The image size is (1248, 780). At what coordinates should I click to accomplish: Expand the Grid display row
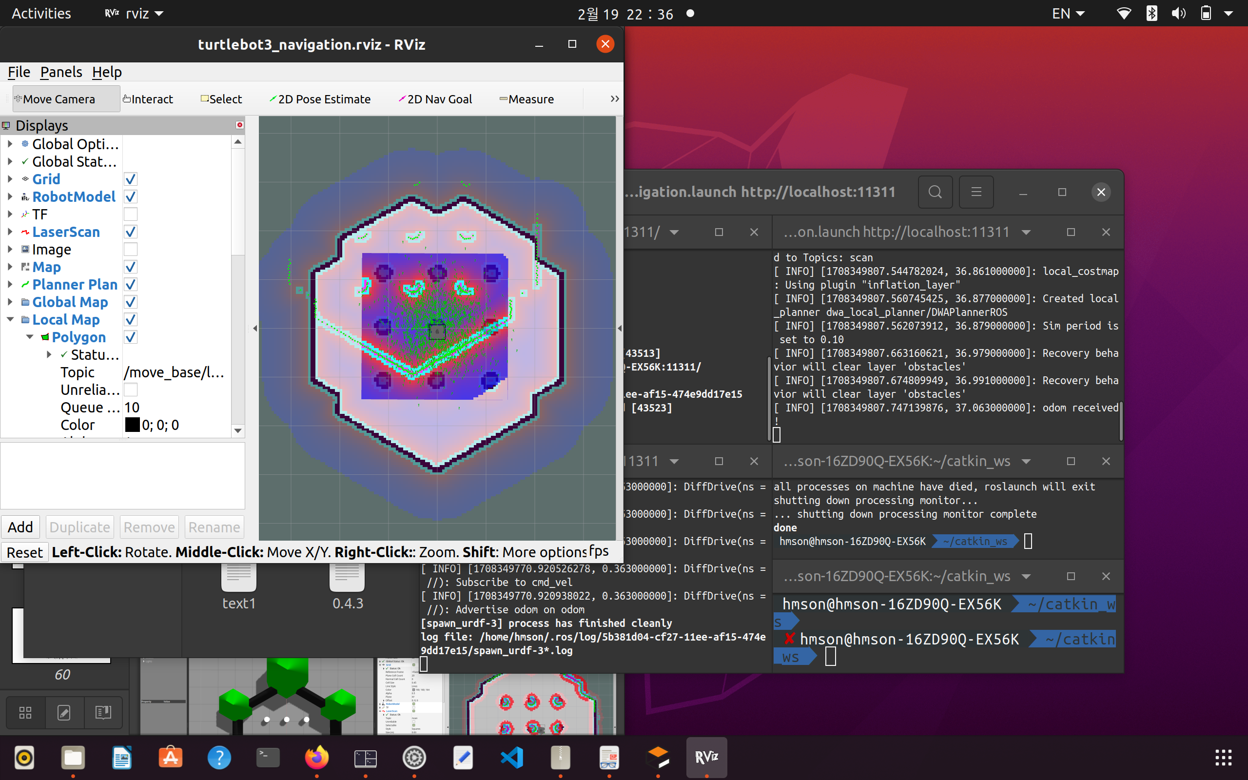pos(10,179)
